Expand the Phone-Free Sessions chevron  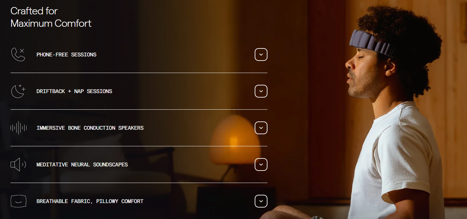pyautogui.click(x=261, y=55)
